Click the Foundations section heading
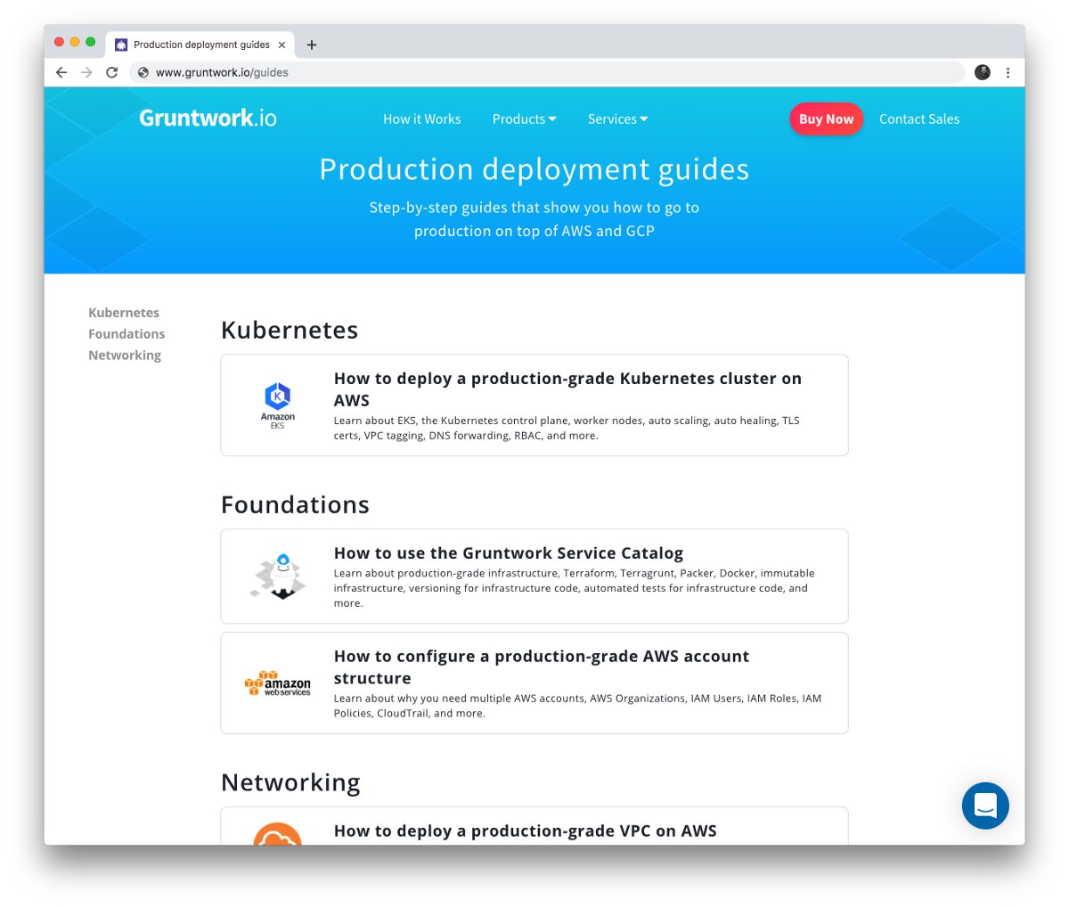 (295, 504)
